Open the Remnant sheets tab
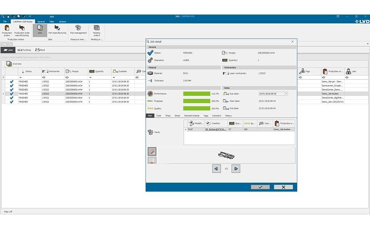Viewport: 370px width, 229px height. tap(192, 115)
